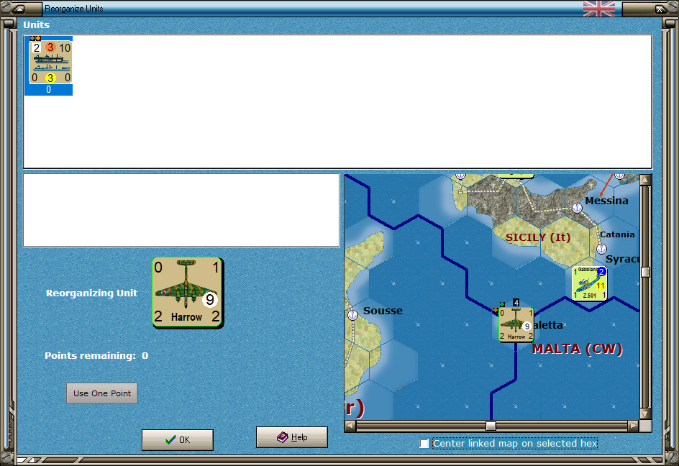679x466 pixels.
Task: Select the naval unit counter in Units list
Action: pyautogui.click(x=48, y=65)
